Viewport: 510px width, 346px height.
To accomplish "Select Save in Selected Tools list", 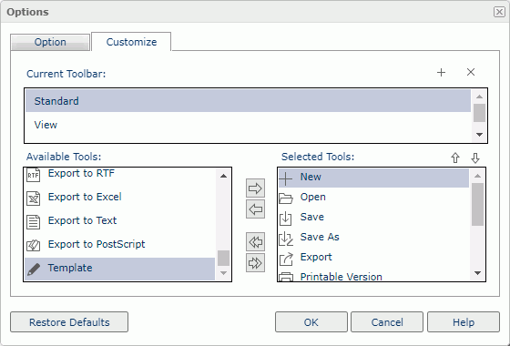I will pyautogui.click(x=373, y=218).
